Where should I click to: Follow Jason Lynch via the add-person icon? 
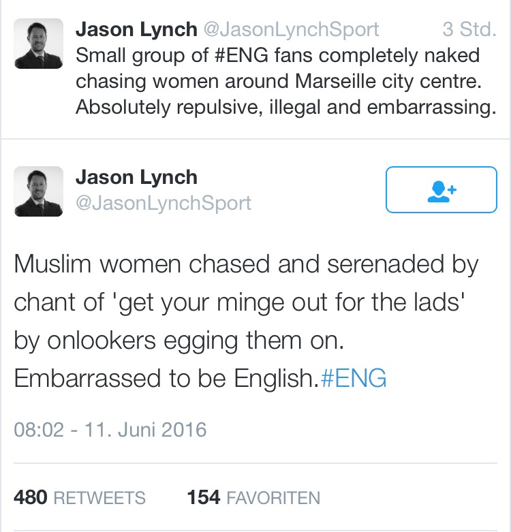pos(442,191)
